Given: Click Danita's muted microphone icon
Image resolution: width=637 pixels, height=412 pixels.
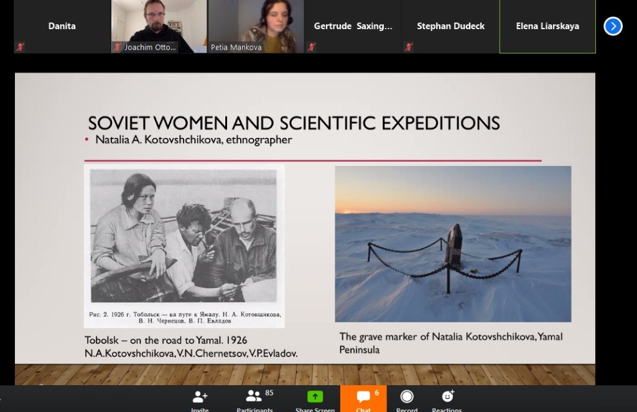Looking at the screenshot, I should [21, 47].
